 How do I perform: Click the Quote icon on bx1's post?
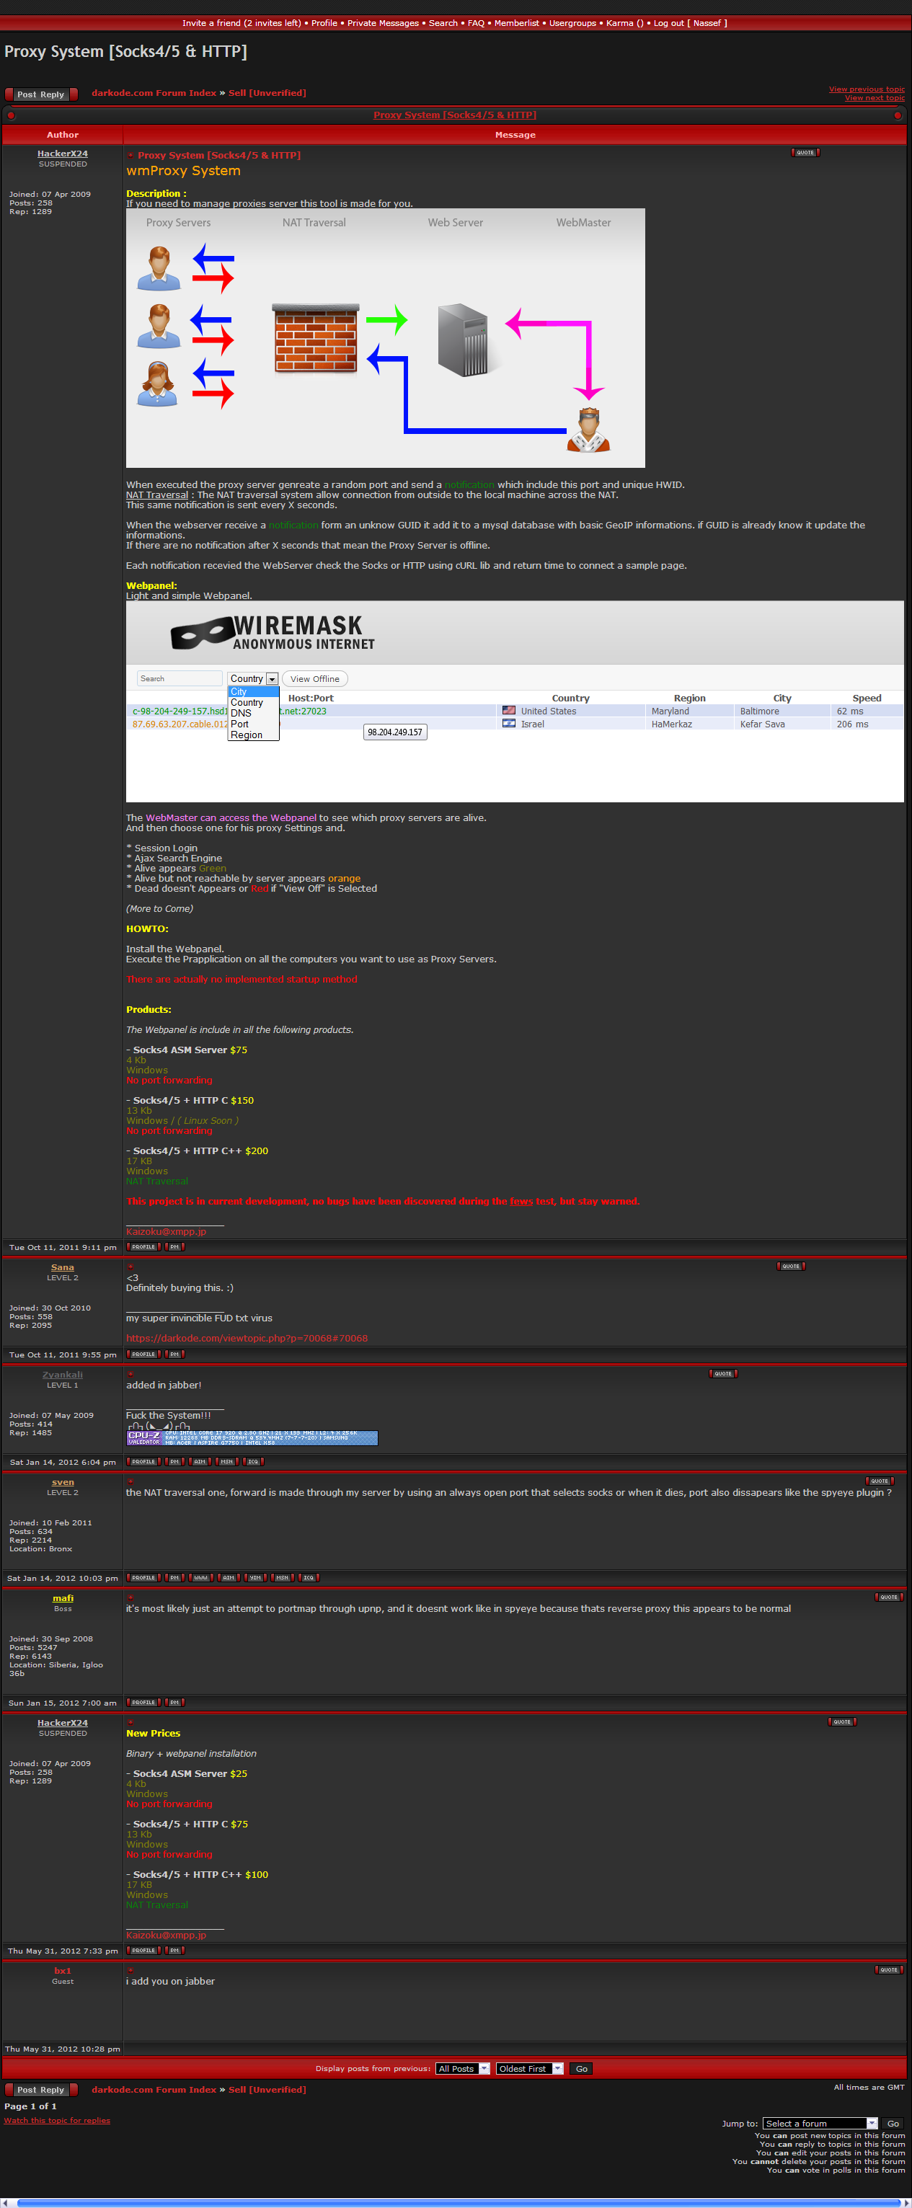click(x=889, y=1969)
